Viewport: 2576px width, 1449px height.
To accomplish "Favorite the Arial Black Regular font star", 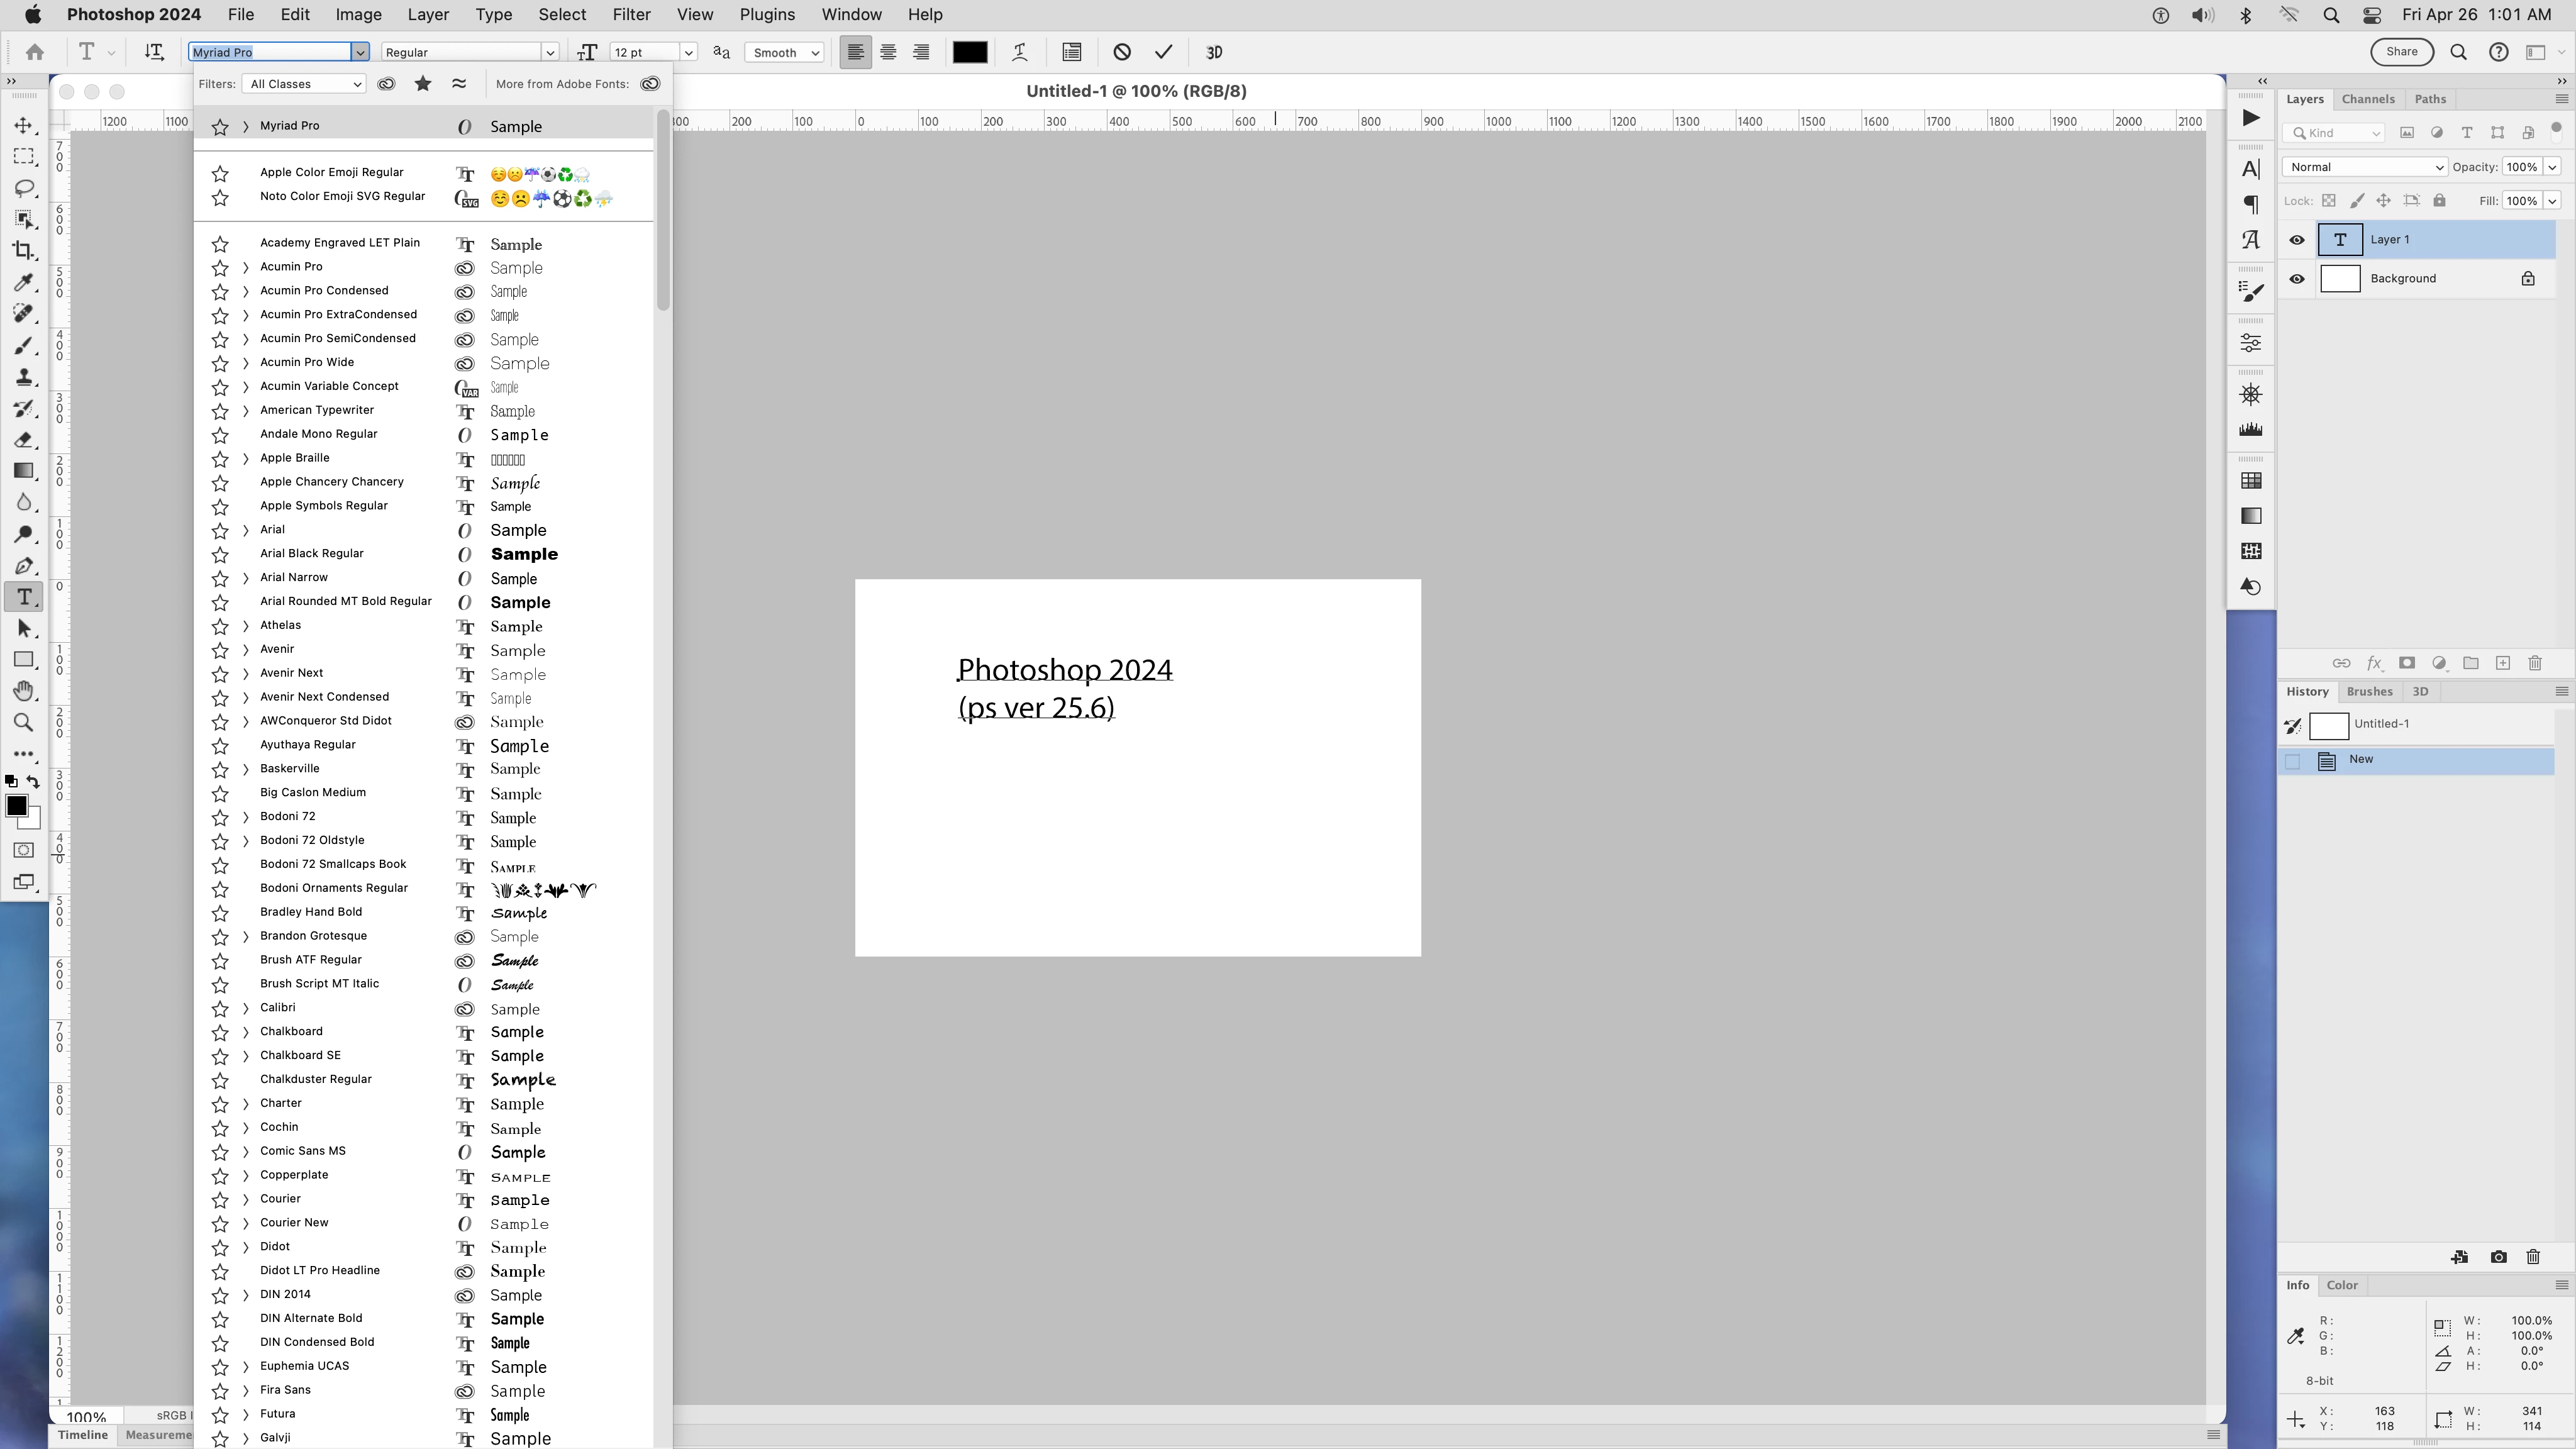I will pyautogui.click(x=220, y=554).
